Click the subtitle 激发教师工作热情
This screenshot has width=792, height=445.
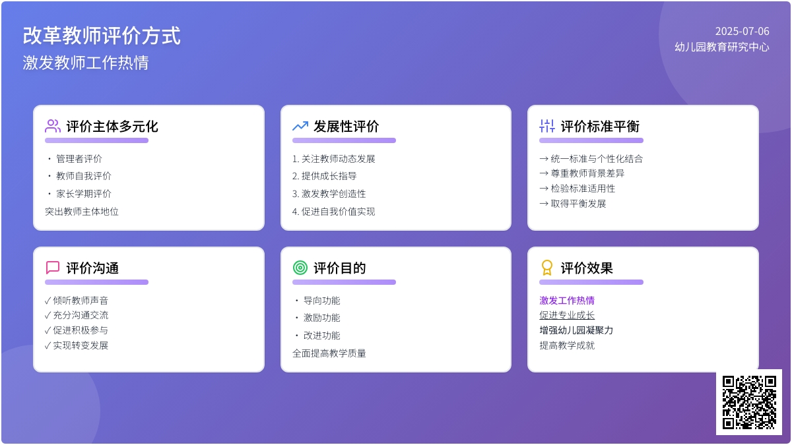pyautogui.click(x=86, y=63)
